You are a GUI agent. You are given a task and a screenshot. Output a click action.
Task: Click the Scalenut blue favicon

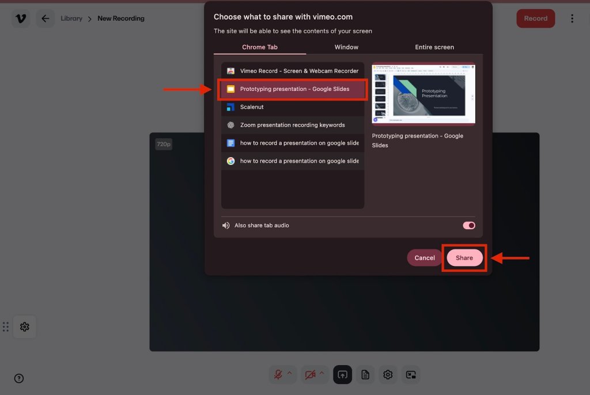230,107
